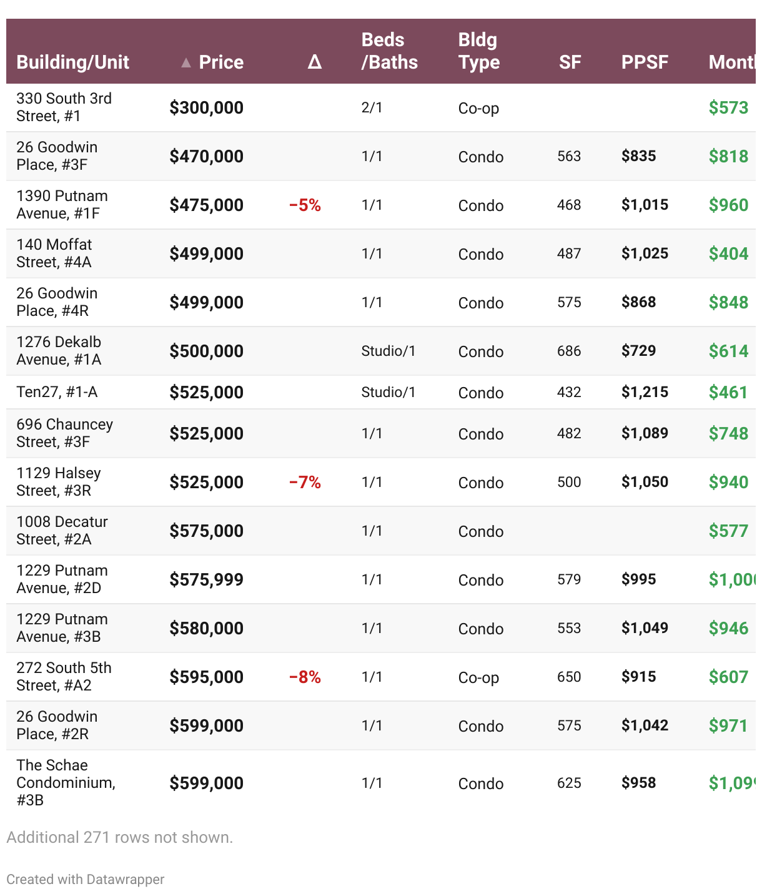Select the SF column header
Screen dimensions: 762x894
click(570, 62)
